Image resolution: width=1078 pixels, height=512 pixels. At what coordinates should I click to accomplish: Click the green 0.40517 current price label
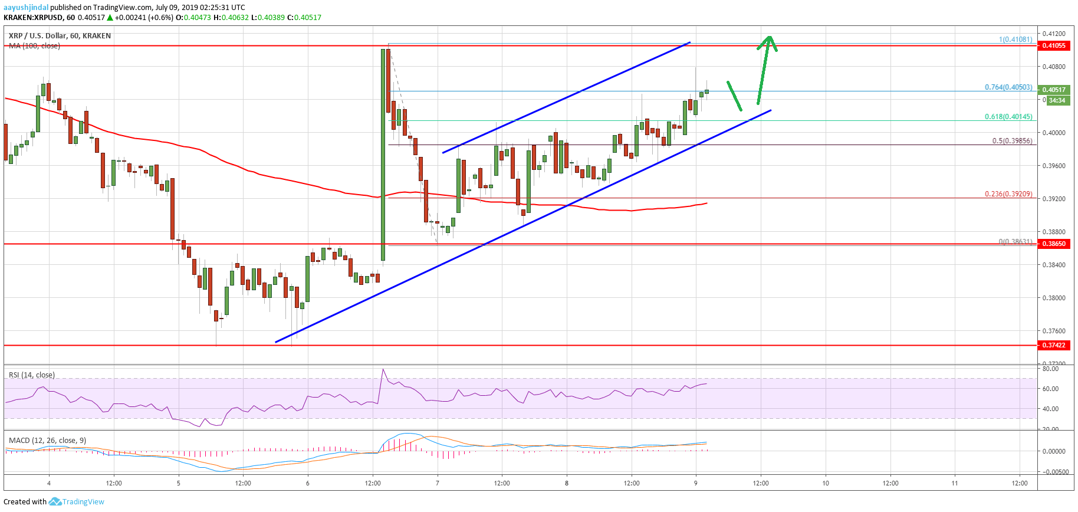pyautogui.click(x=1054, y=90)
